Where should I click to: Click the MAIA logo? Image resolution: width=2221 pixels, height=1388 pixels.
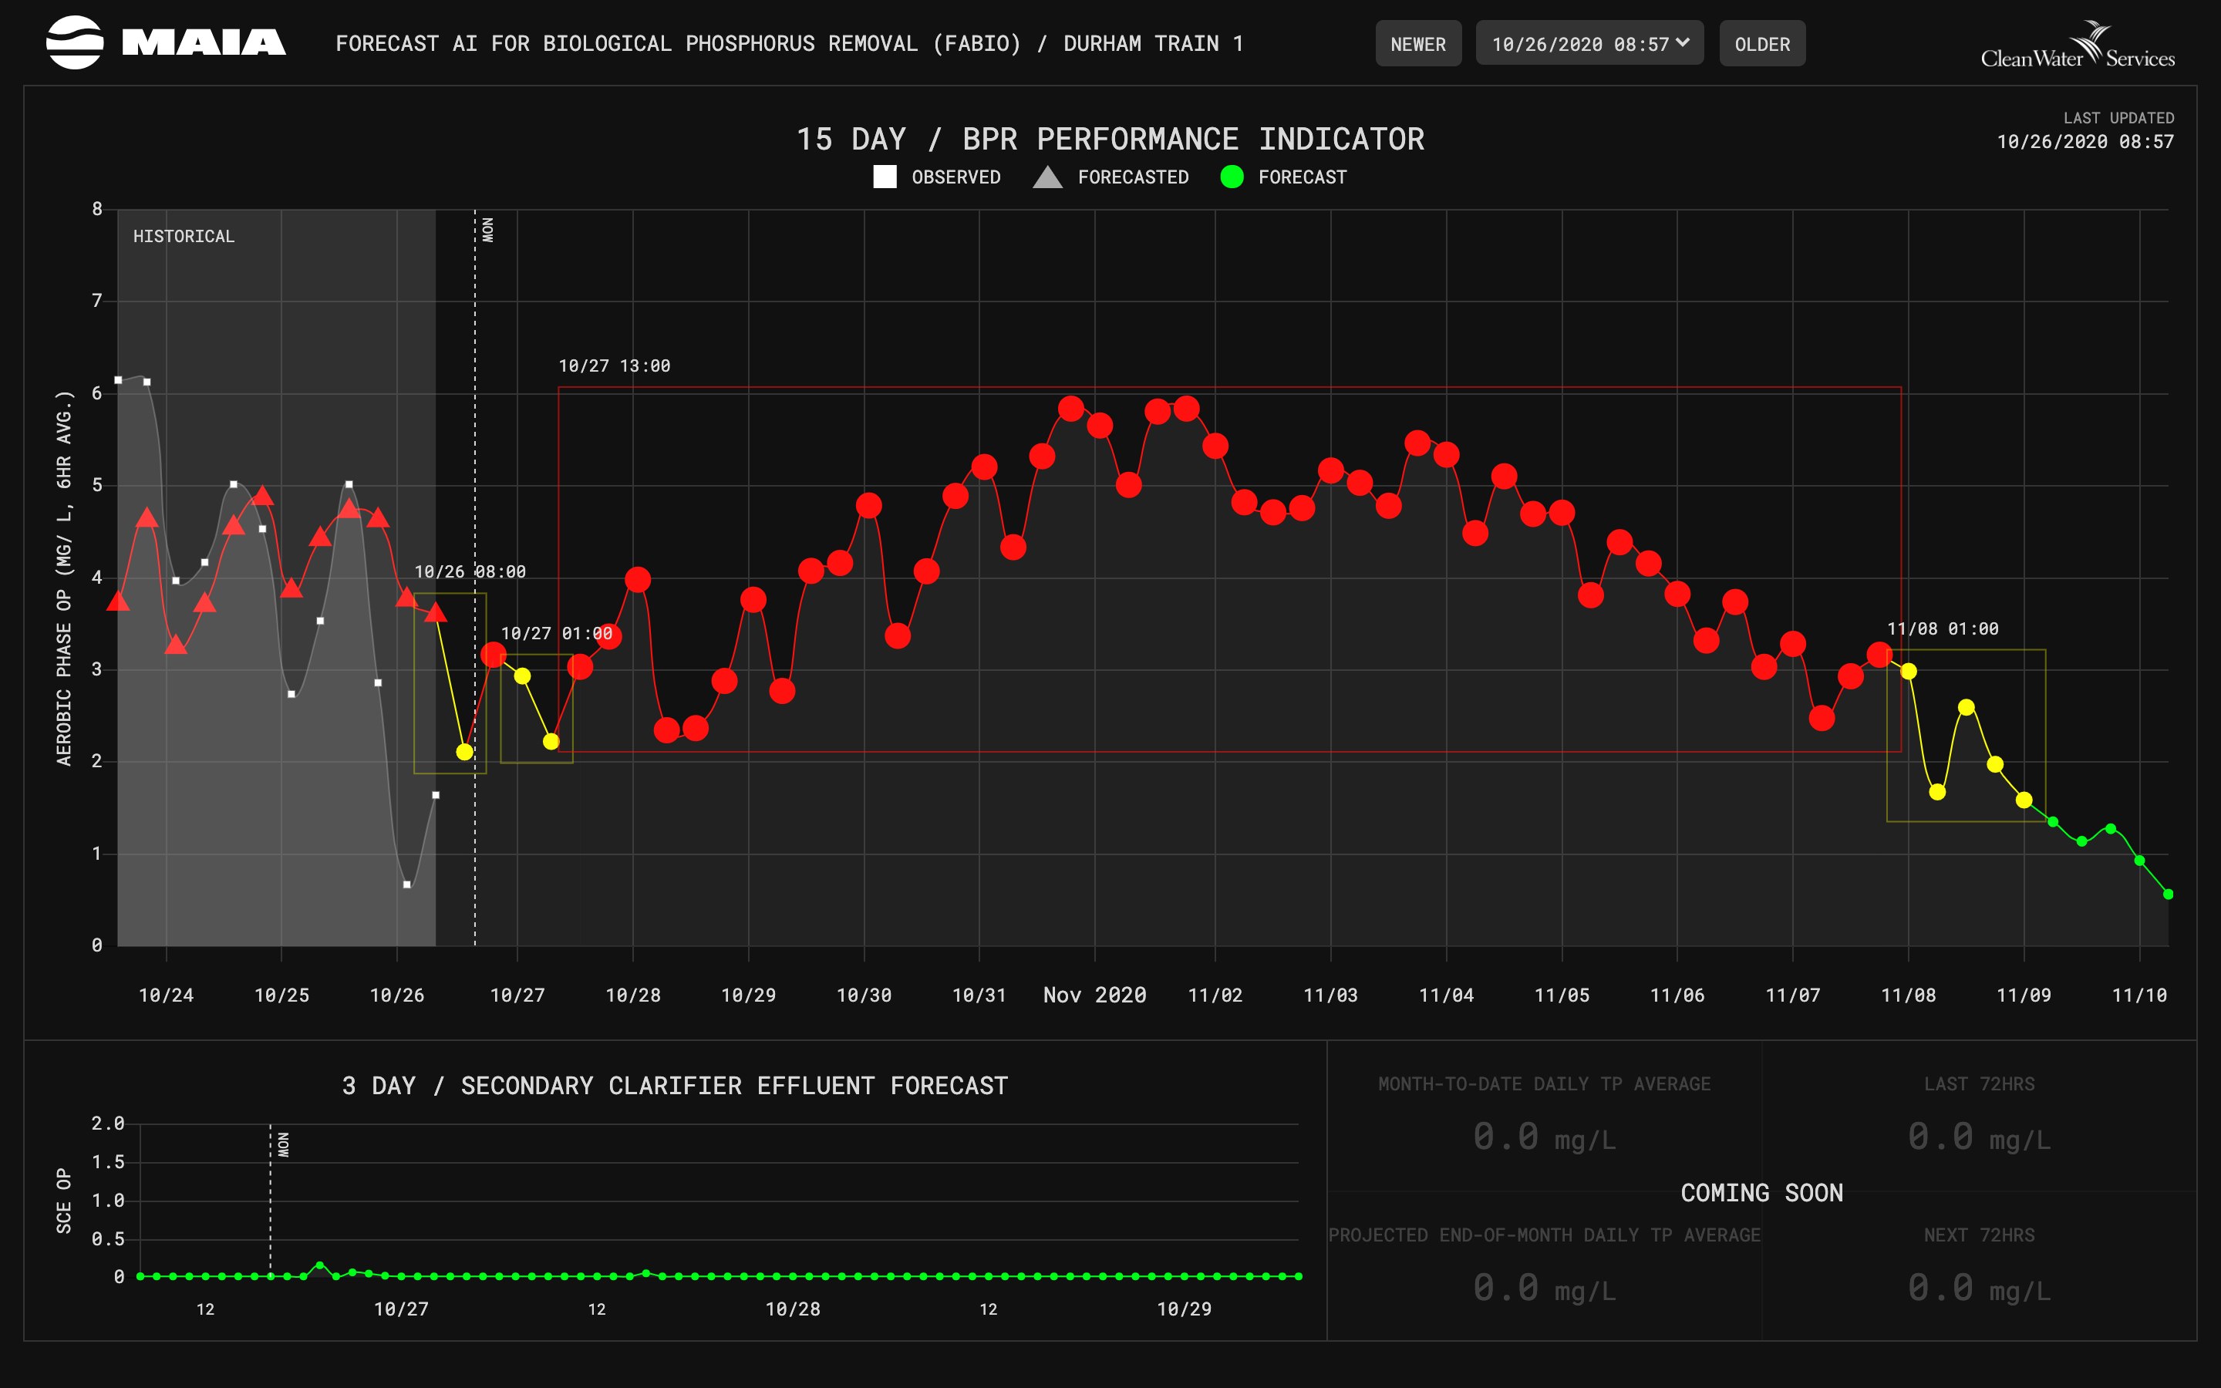(166, 42)
